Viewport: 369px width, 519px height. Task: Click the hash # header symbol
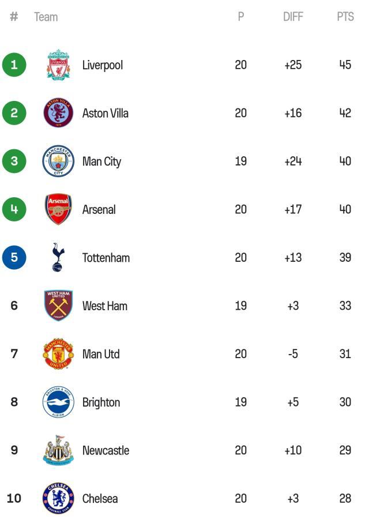(x=14, y=17)
